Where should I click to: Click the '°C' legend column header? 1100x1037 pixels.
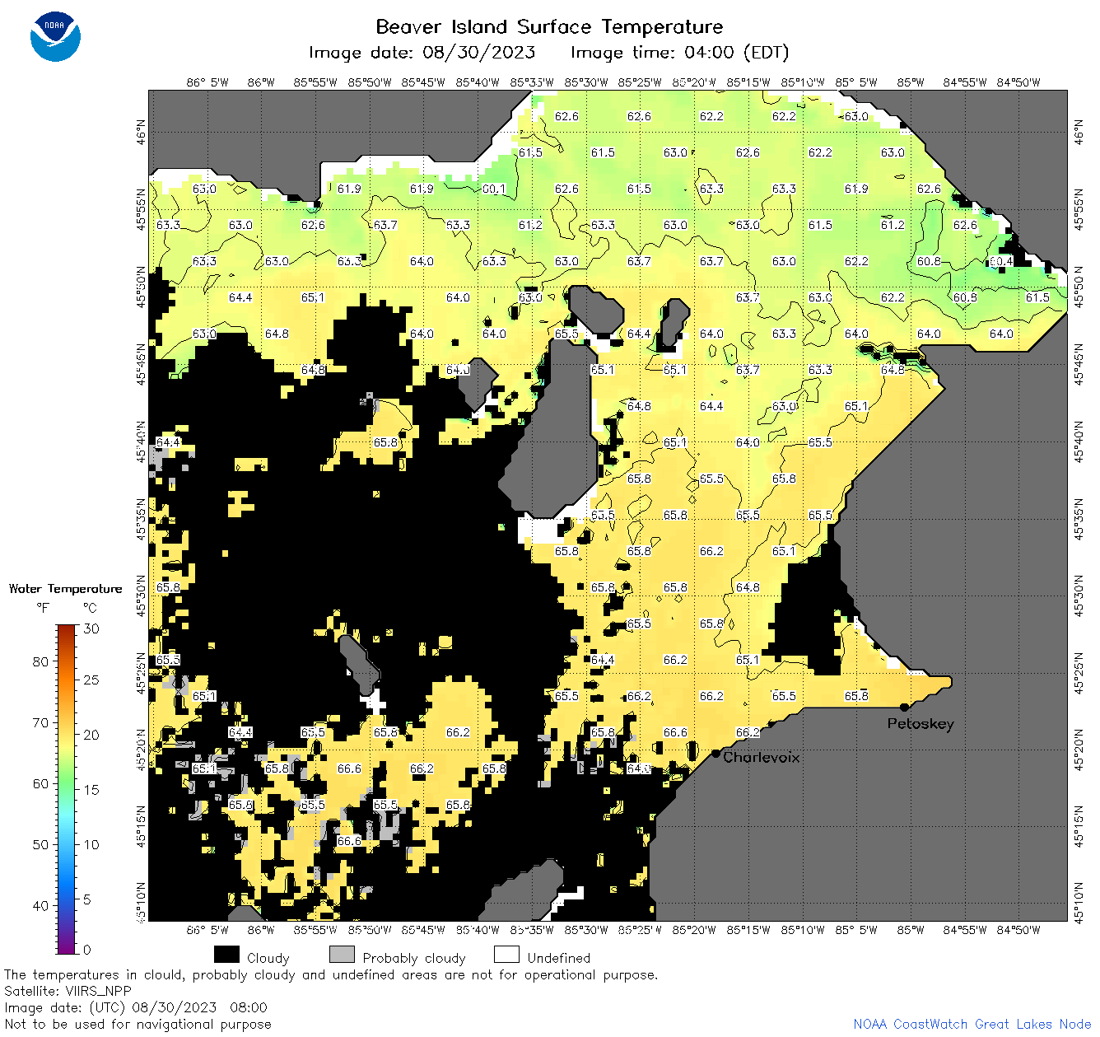tap(90, 608)
